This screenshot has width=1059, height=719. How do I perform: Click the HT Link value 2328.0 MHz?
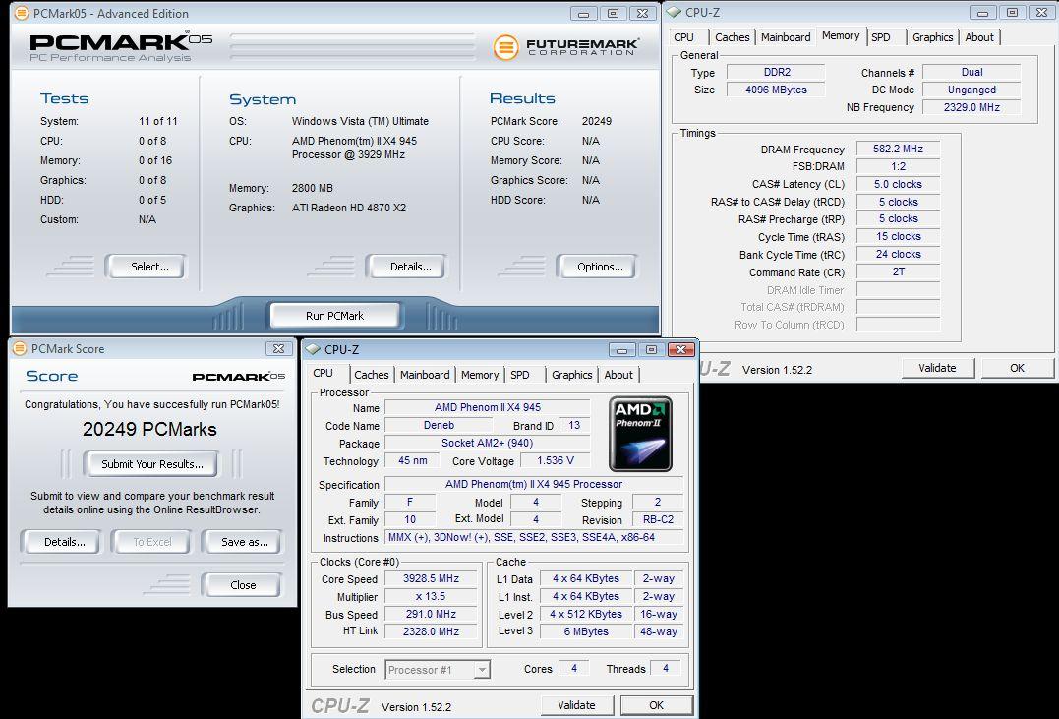[x=431, y=631]
